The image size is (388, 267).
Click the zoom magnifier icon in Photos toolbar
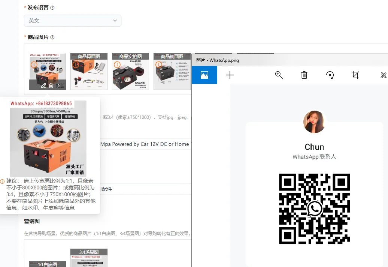point(279,75)
